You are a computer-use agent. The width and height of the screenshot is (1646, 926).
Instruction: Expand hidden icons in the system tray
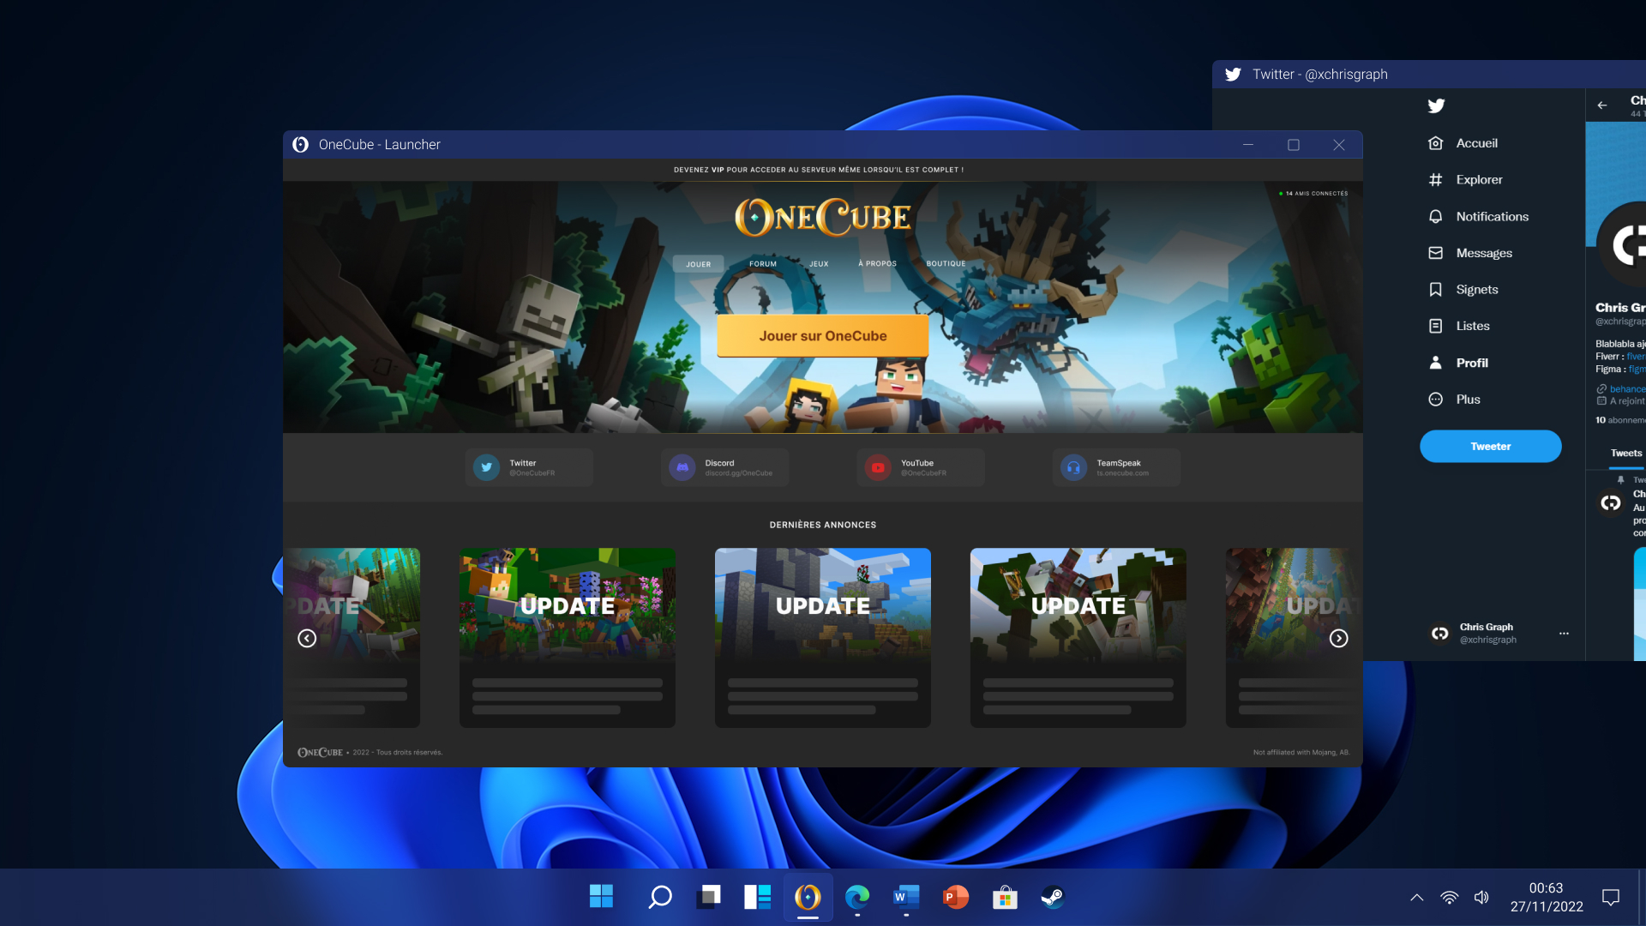click(x=1416, y=898)
